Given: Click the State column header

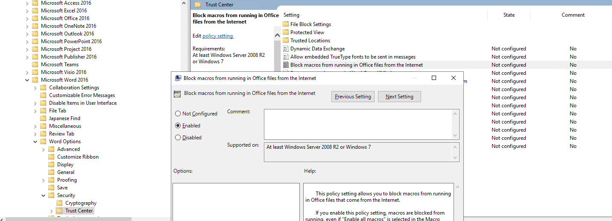Looking at the screenshot, I should (x=509, y=15).
